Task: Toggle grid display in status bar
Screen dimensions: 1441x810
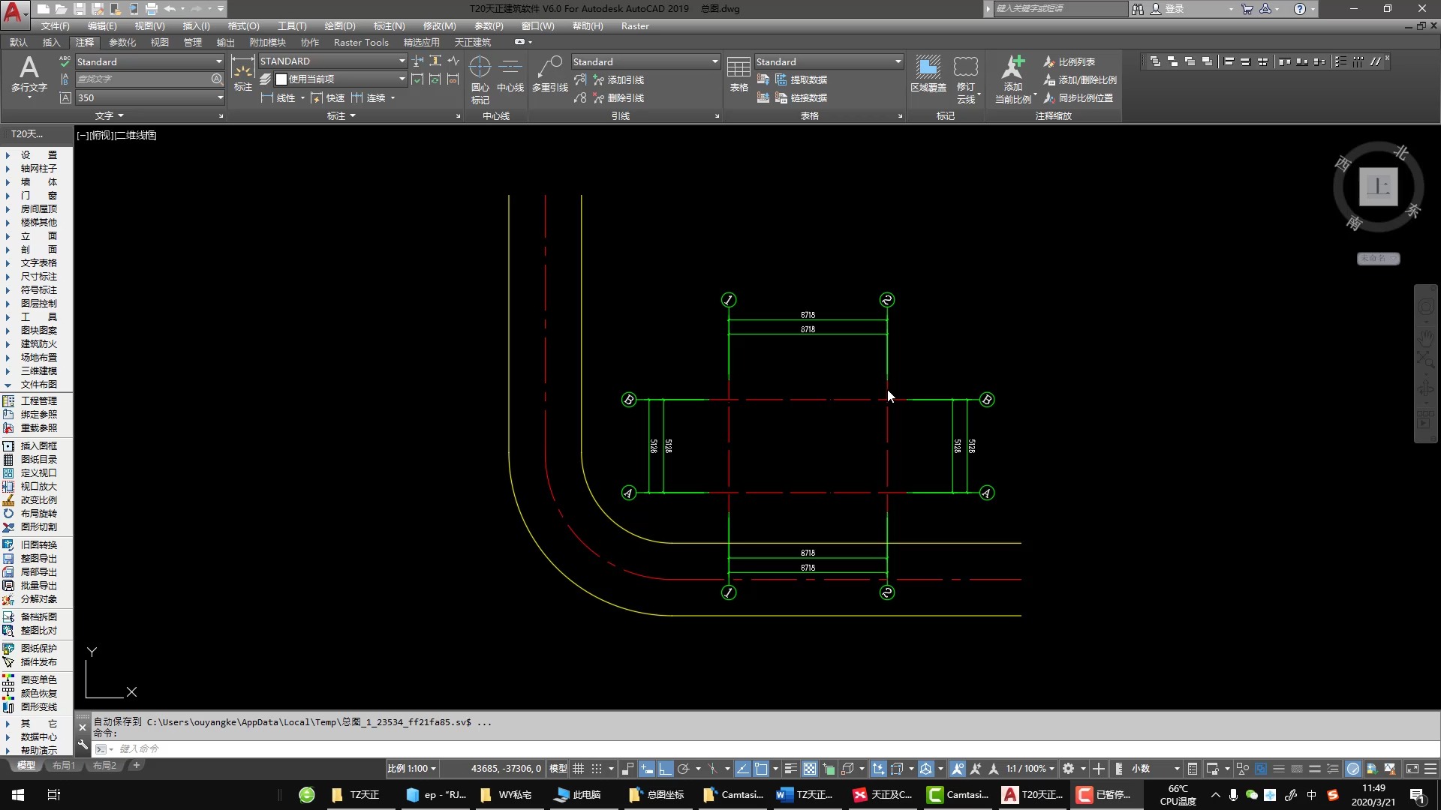Action: 579,769
